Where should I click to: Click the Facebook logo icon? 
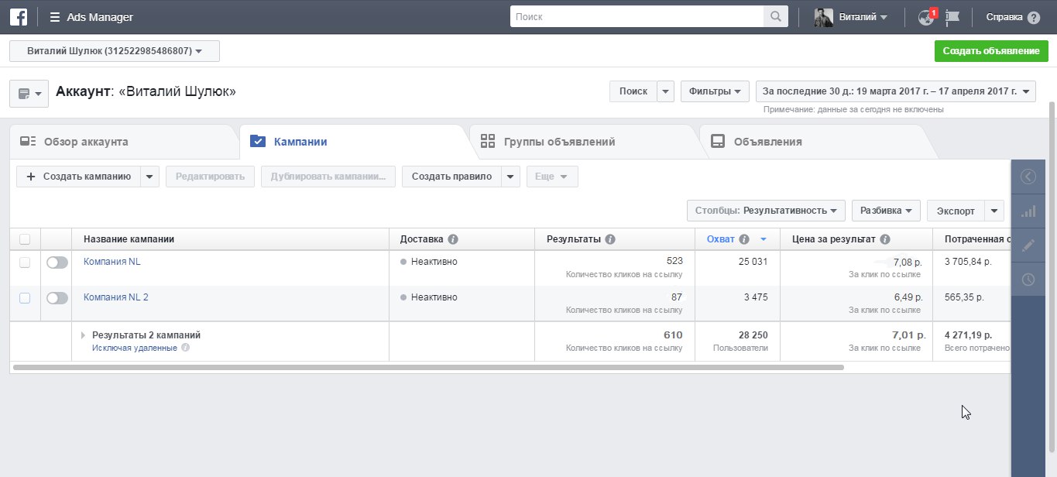point(18,16)
